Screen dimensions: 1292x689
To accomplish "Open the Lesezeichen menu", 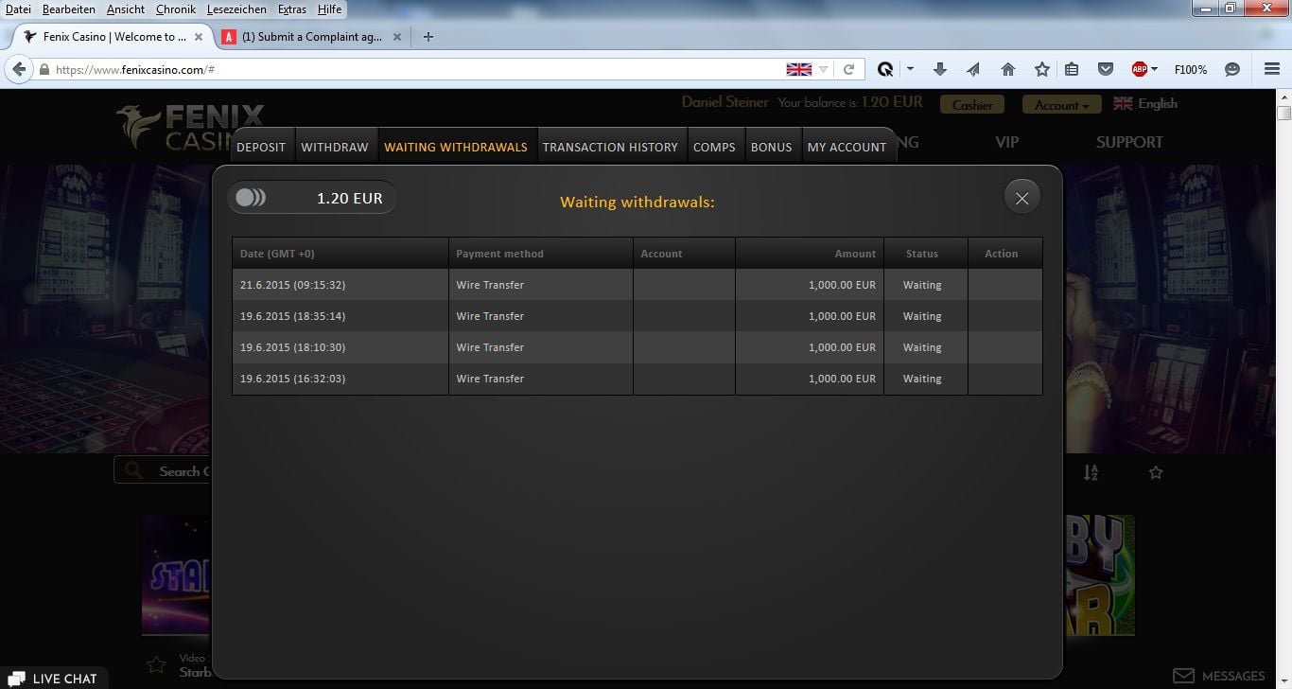I will [x=236, y=9].
